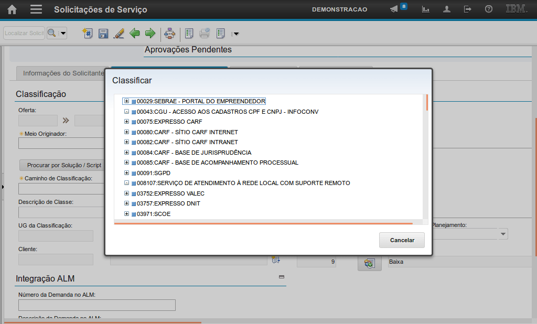Screen dimensions: 537x324
Task: Expand the 03752:EXPRESSO VALEC node
Action: 126,193
